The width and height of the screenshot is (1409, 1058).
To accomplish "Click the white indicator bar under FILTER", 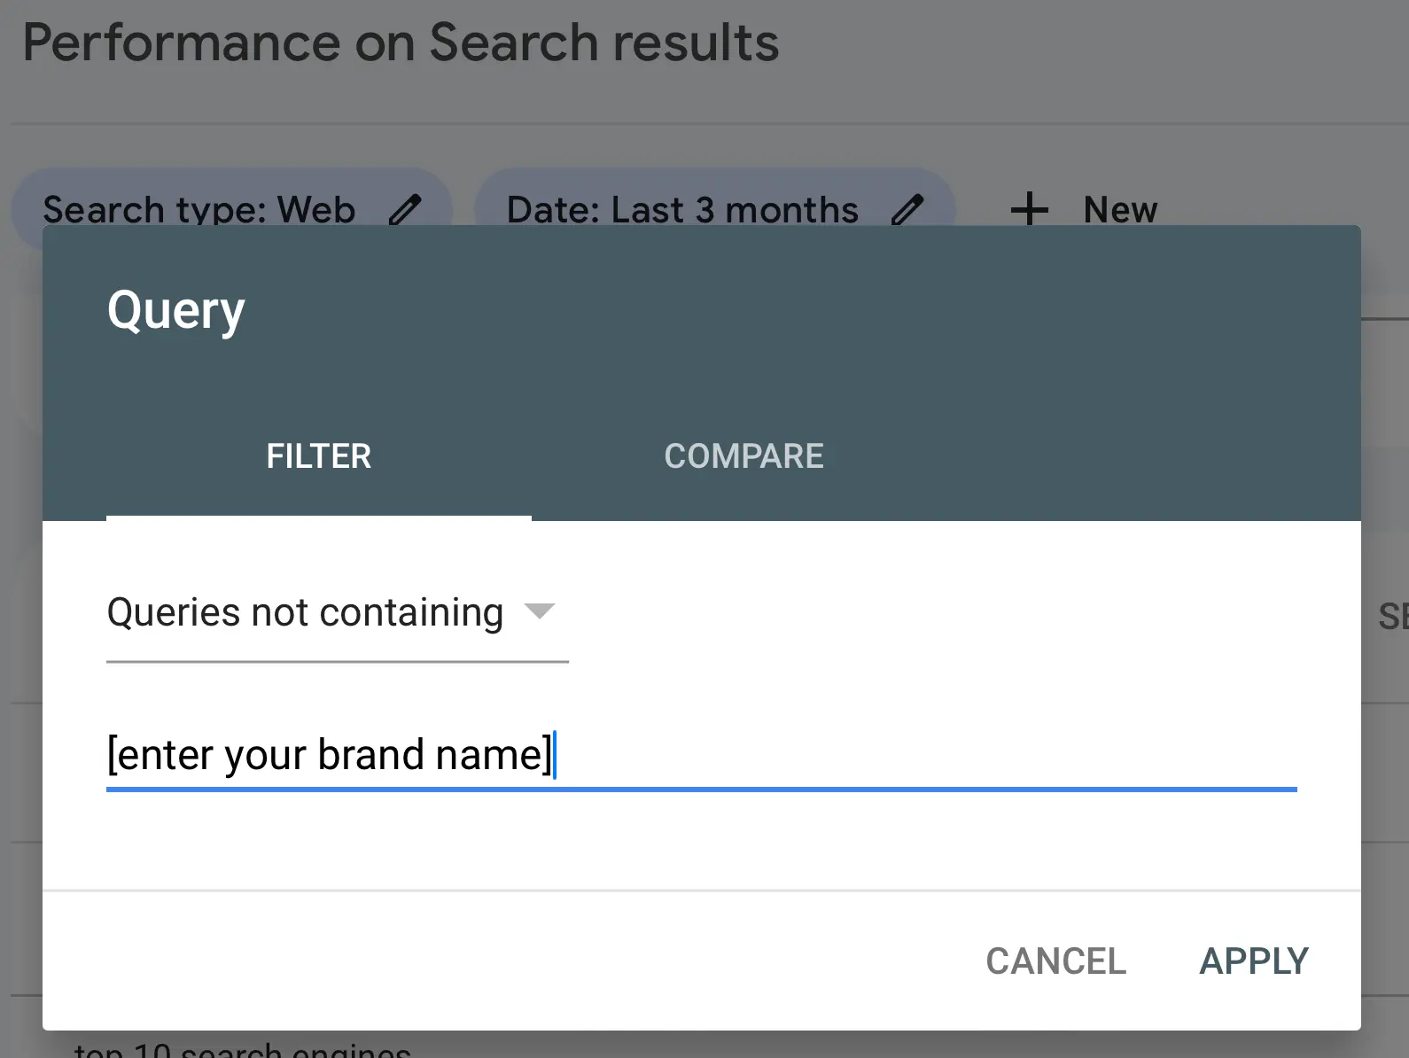I will click(318, 517).
